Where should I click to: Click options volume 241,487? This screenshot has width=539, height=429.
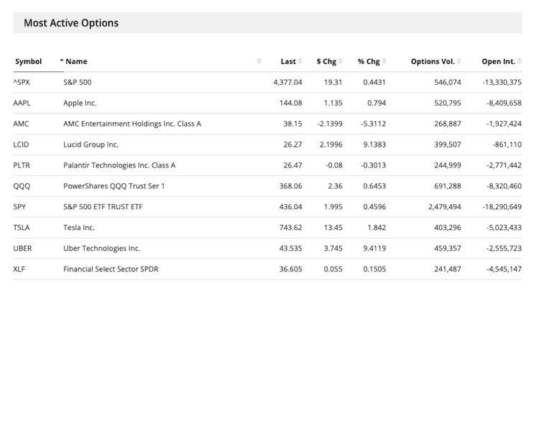pos(448,269)
